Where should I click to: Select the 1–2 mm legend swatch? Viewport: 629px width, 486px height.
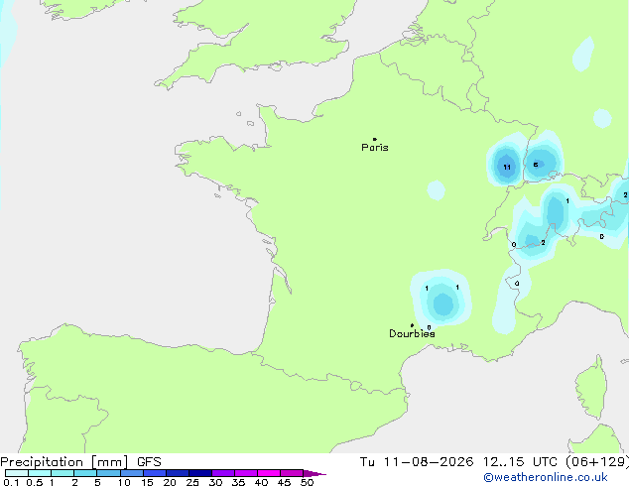[x=63, y=473]
